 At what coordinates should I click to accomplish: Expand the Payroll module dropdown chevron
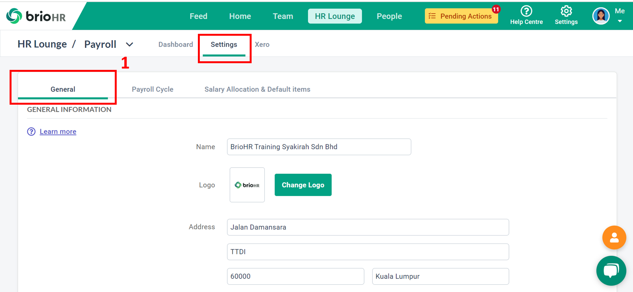pos(129,44)
